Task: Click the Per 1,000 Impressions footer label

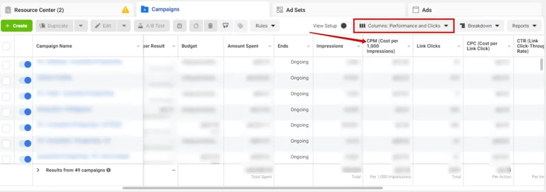Action: (390, 177)
